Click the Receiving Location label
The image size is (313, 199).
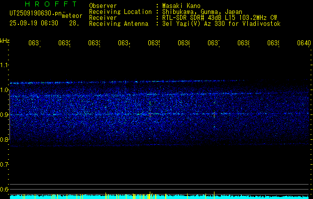(120, 12)
